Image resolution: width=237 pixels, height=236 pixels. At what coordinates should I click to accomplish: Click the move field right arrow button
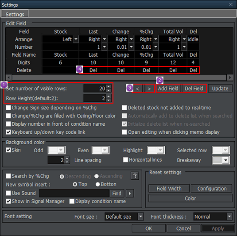pos(149,89)
